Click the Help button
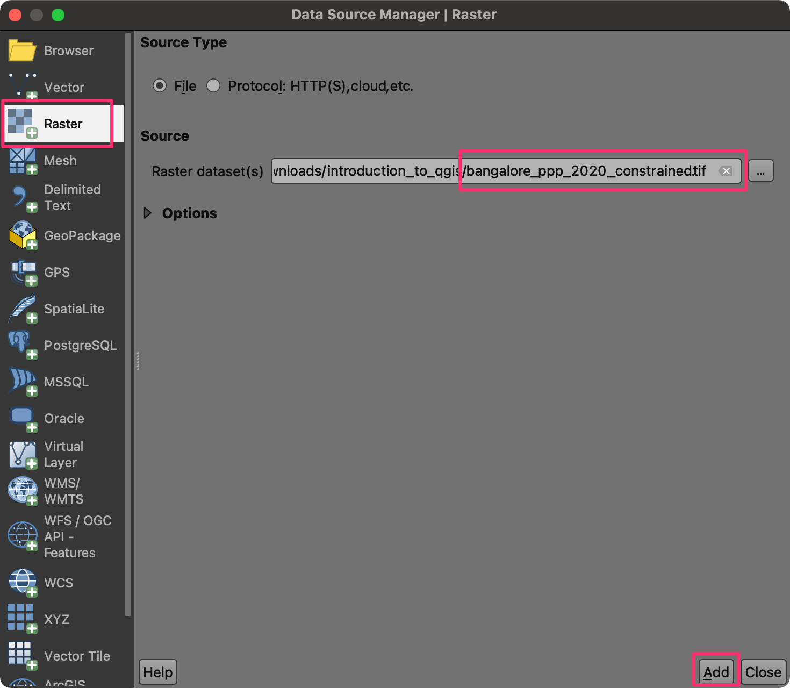Screen dimensions: 790x688 [x=158, y=672]
